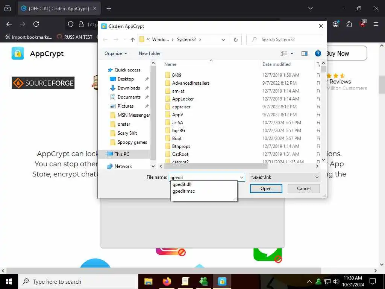
Task: Click the Open button
Action: (x=266, y=189)
